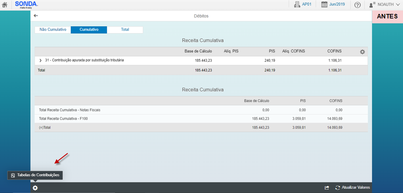Open the AP01 company selector
This screenshot has height=193, width=403.
[303, 5]
